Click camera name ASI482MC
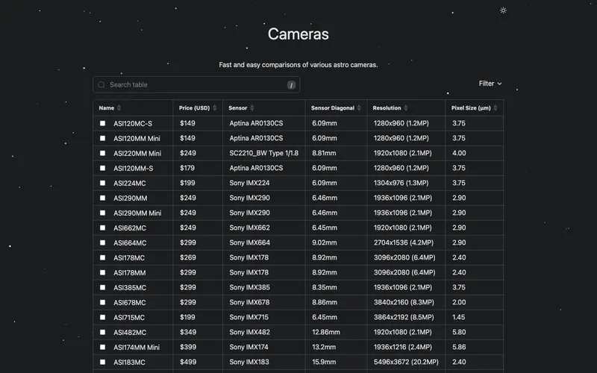Viewport: 597px width, 373px height. click(x=130, y=332)
